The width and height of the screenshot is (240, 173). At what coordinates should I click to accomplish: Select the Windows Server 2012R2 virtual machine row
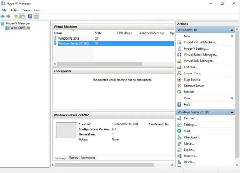pyautogui.click(x=113, y=43)
